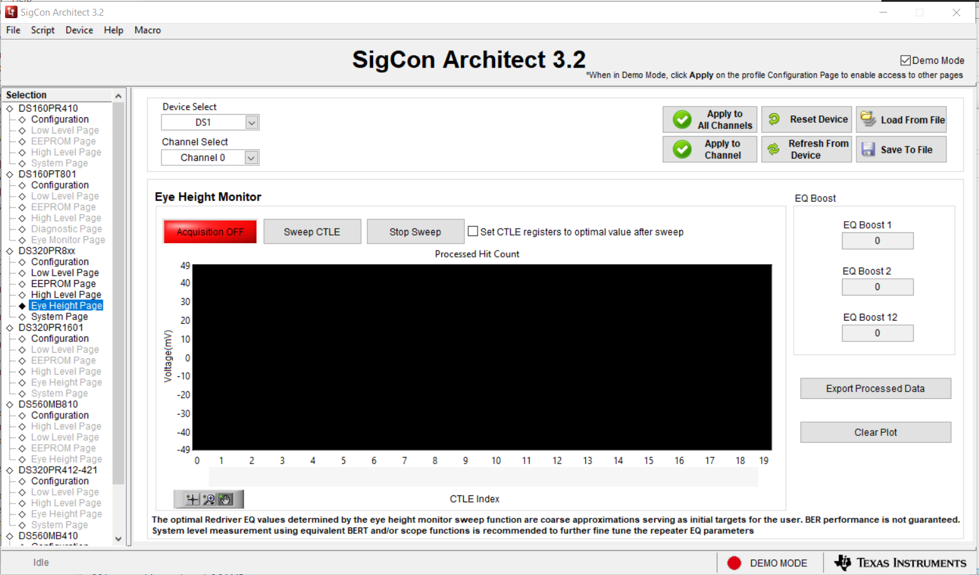Viewport: 979px width, 575px height.
Task: Click Refresh From Device button
Action: 806,149
